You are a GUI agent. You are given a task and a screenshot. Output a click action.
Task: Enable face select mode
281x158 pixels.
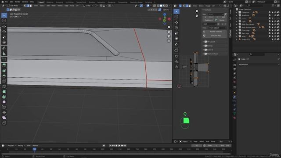click(x=31, y=6)
